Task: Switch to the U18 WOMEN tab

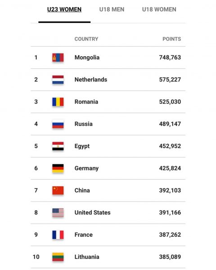Action: tap(159, 9)
